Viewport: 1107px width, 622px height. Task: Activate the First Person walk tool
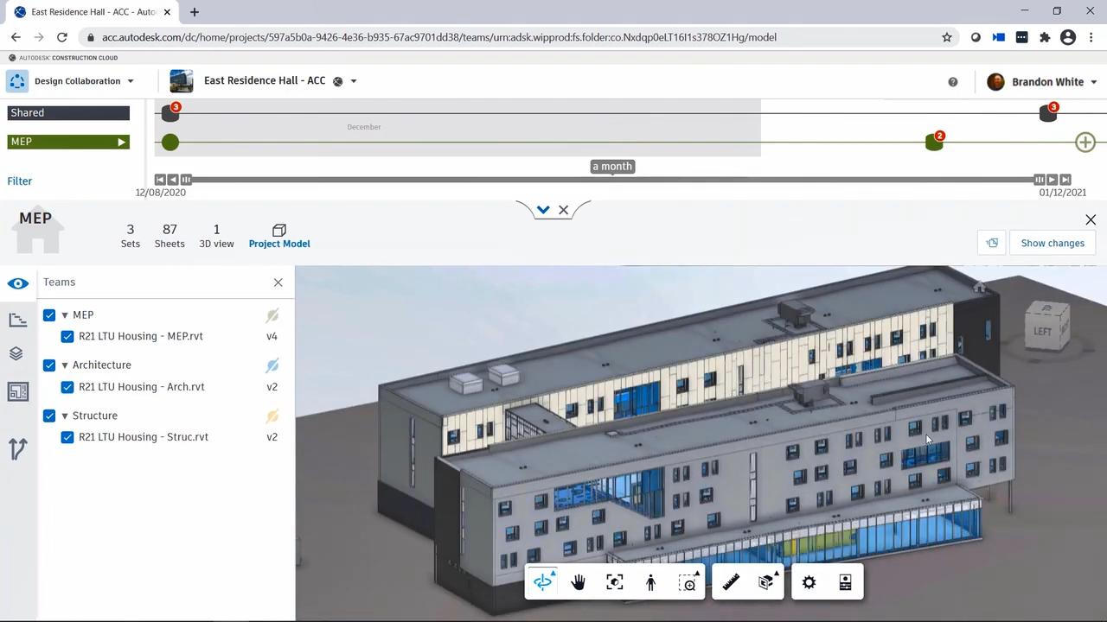(x=651, y=582)
